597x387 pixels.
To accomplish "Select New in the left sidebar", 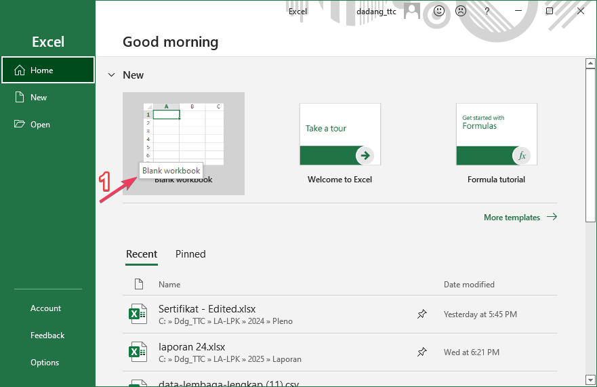I will pos(39,98).
